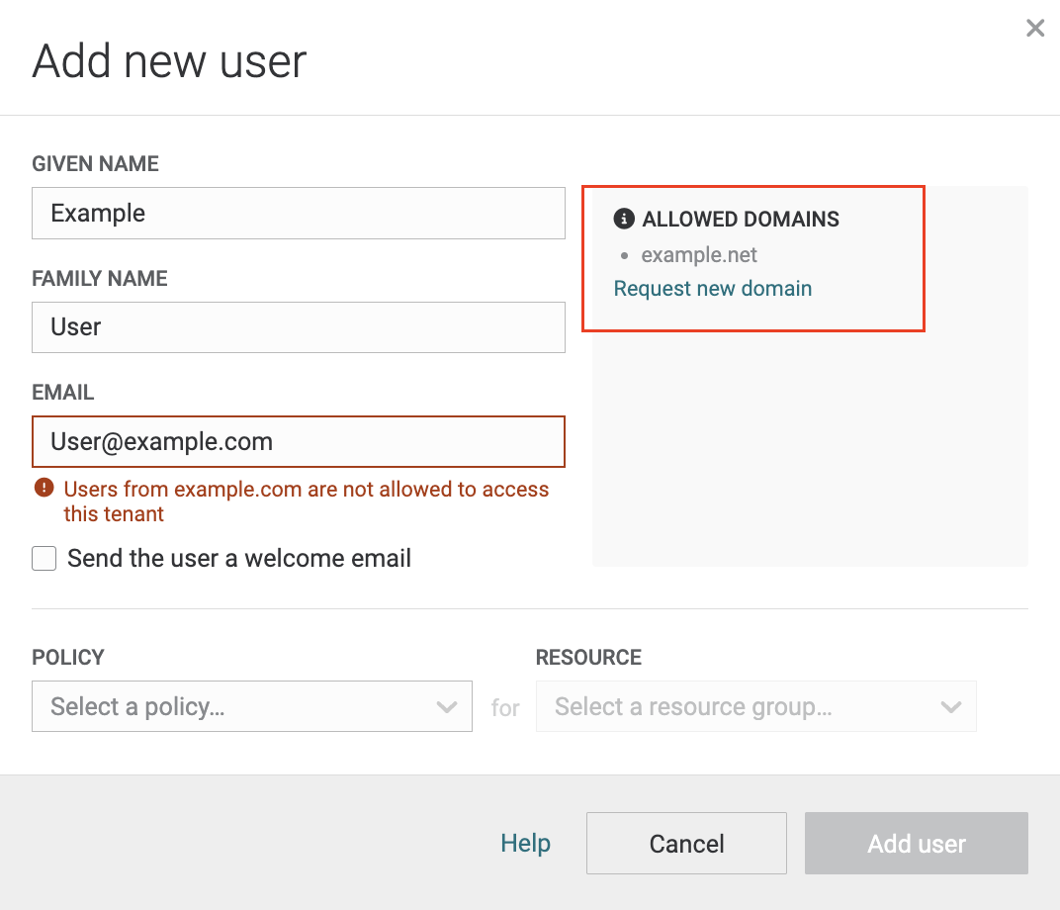Click the ALLOWED DOMAINS heading text
The width and height of the screenshot is (1060, 910).
point(741,220)
